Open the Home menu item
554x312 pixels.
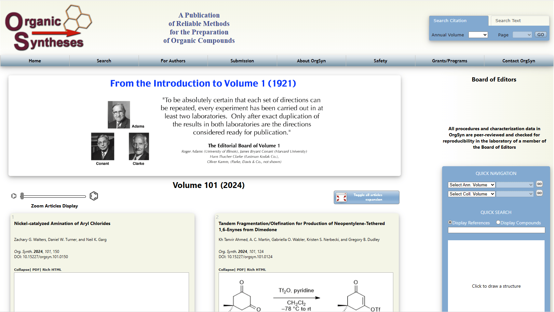[x=35, y=61]
